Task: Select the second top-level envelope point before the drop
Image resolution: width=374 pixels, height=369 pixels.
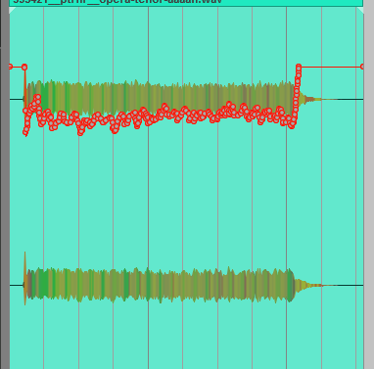Action: point(24,68)
